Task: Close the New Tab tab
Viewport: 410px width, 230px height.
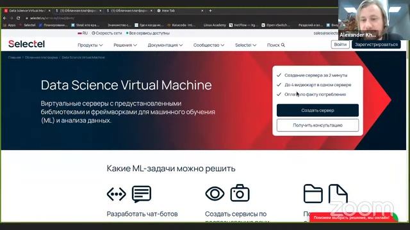Action: (x=202, y=11)
